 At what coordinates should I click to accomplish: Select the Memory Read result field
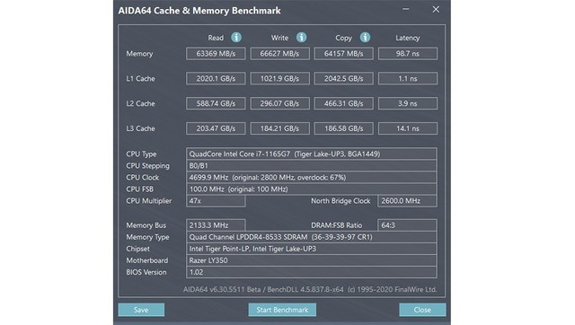216,54
